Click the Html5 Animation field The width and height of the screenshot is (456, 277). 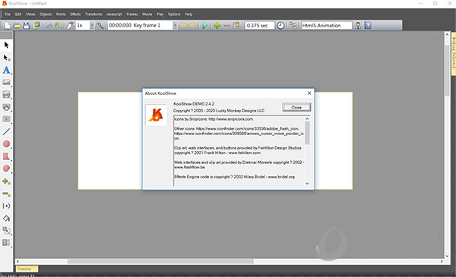(x=326, y=26)
